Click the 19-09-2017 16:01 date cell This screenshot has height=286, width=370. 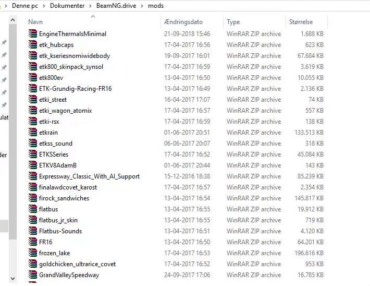pos(187,56)
